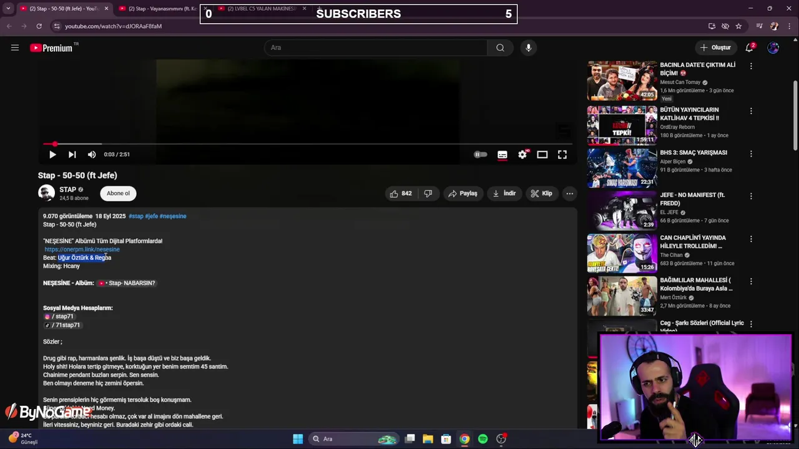Open the STAP channel avatar
The width and height of the screenshot is (799, 449).
46,193
